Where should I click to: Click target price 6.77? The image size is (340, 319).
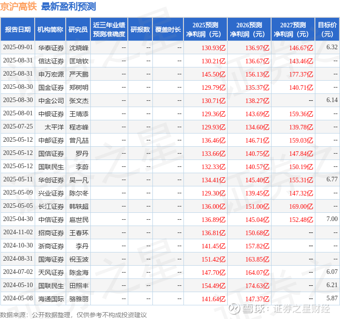coord(332,179)
